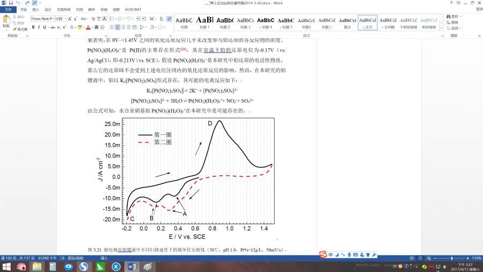483x272 pixels.
Task: Switch to the 页面布局 (Page Layout) tab
Action: click(64, 10)
